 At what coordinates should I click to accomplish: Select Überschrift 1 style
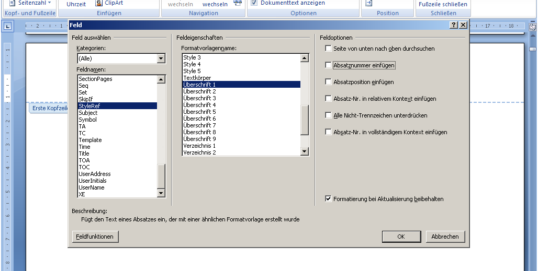point(242,85)
